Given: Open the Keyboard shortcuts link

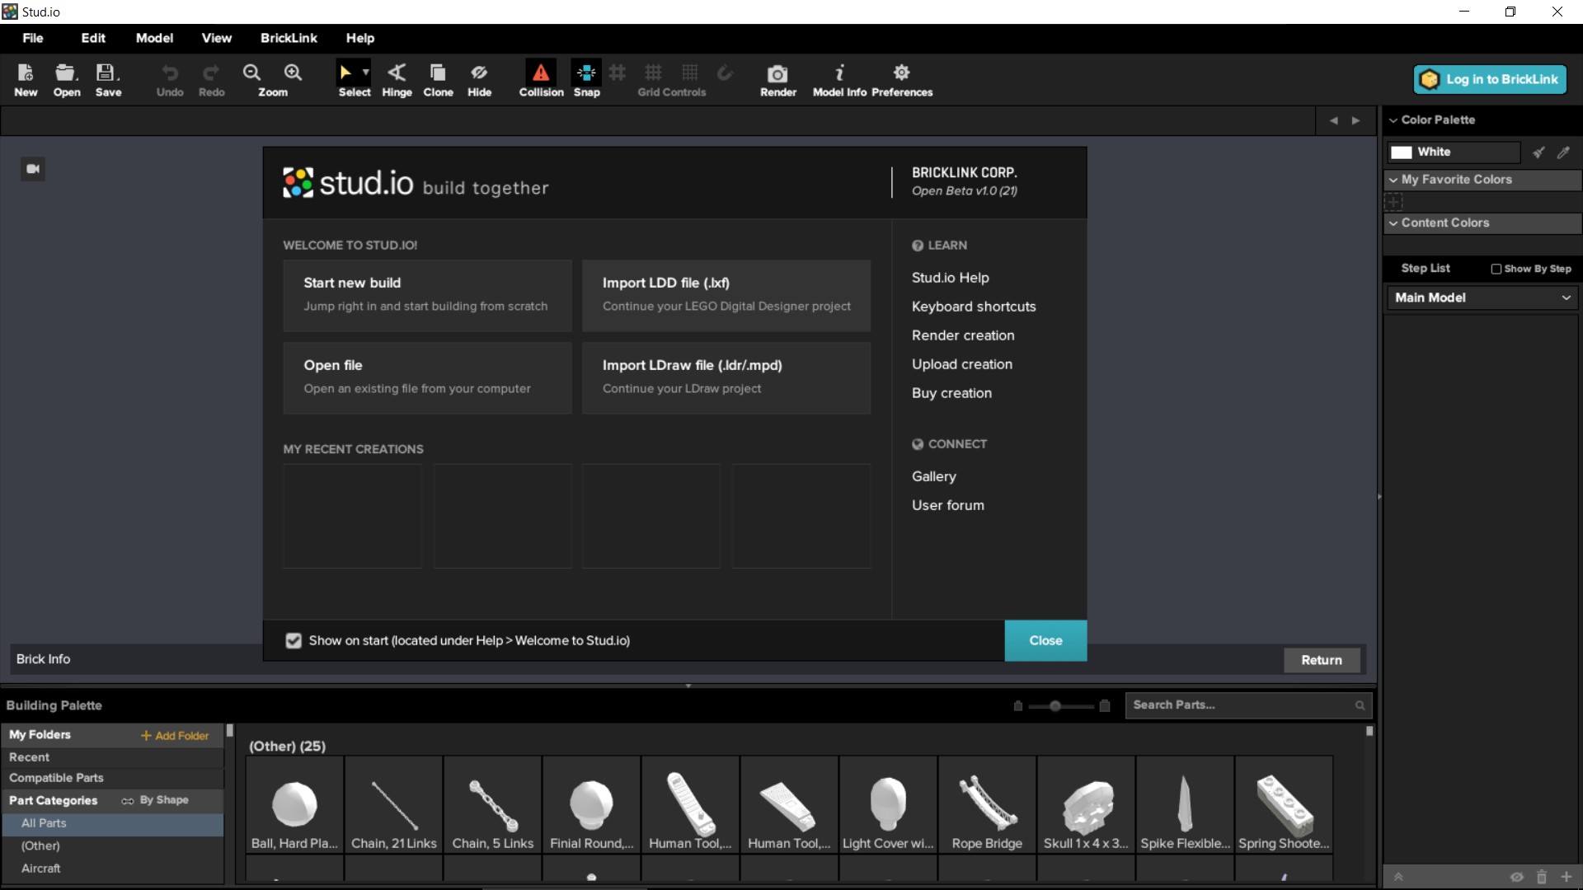Looking at the screenshot, I should tap(974, 307).
